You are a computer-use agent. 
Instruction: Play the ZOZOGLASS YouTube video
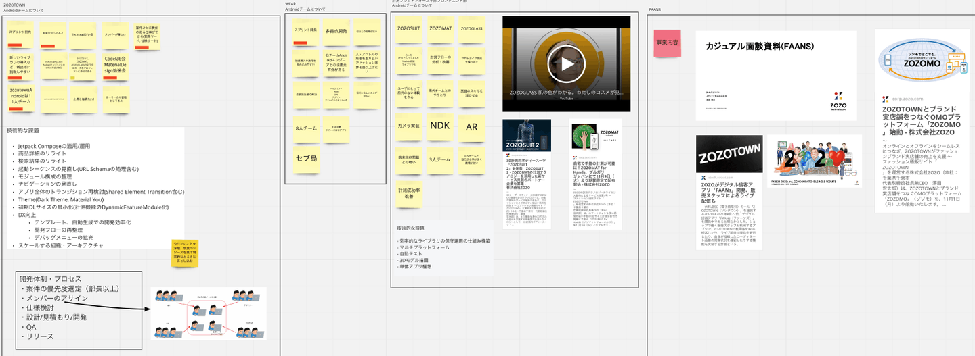tap(566, 64)
